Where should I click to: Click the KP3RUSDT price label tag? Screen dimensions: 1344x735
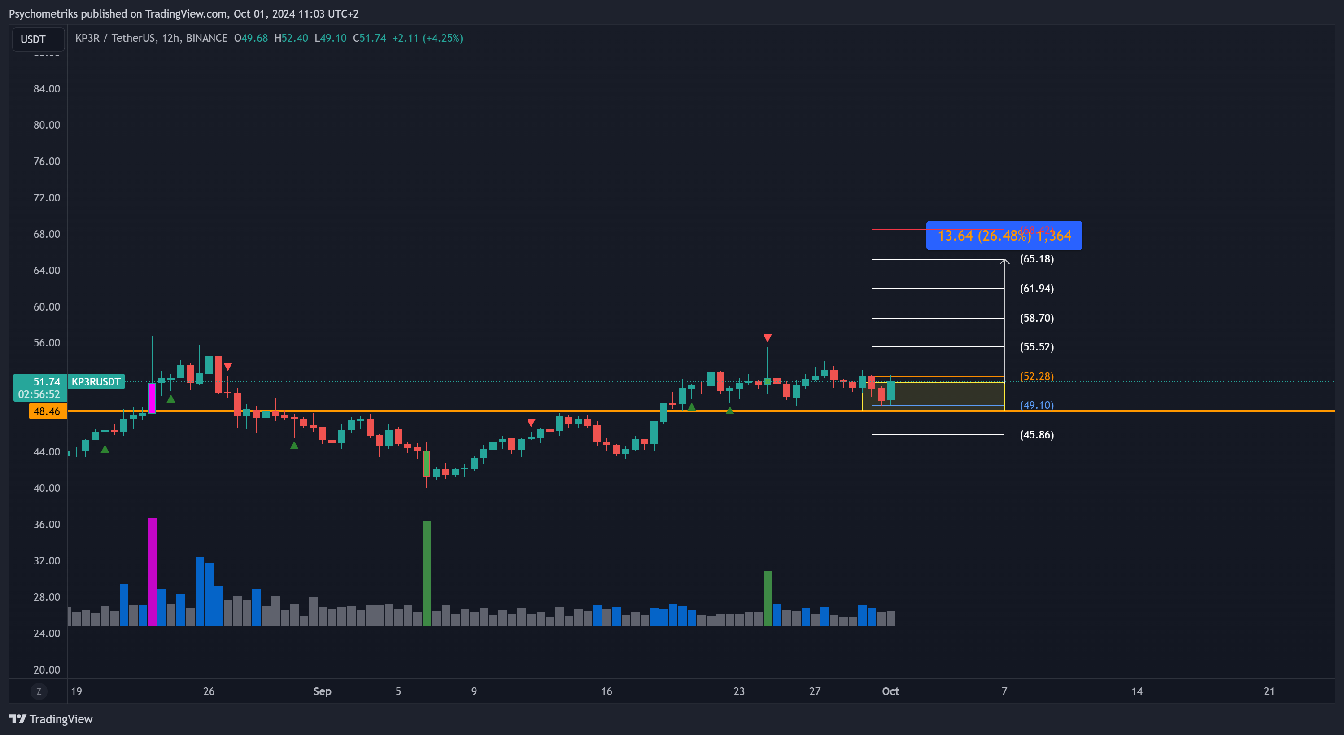(96, 381)
